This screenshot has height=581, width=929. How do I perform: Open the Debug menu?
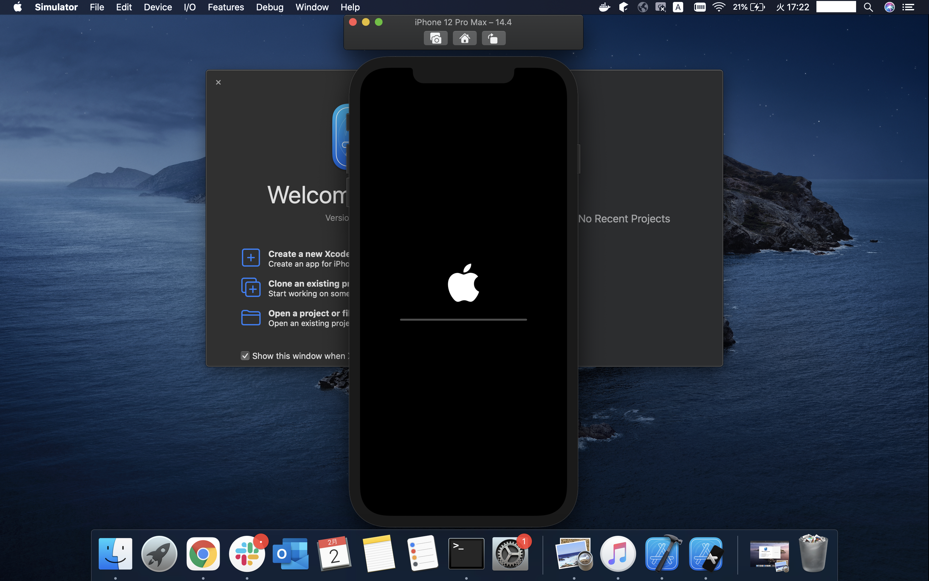pyautogui.click(x=269, y=7)
